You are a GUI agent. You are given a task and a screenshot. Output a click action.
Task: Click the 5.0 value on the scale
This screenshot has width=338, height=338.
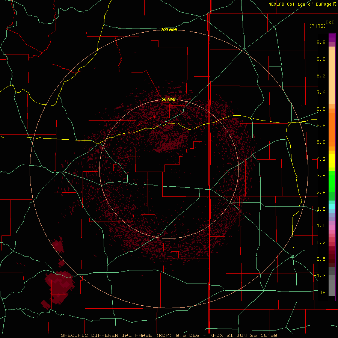pyautogui.click(x=321, y=142)
